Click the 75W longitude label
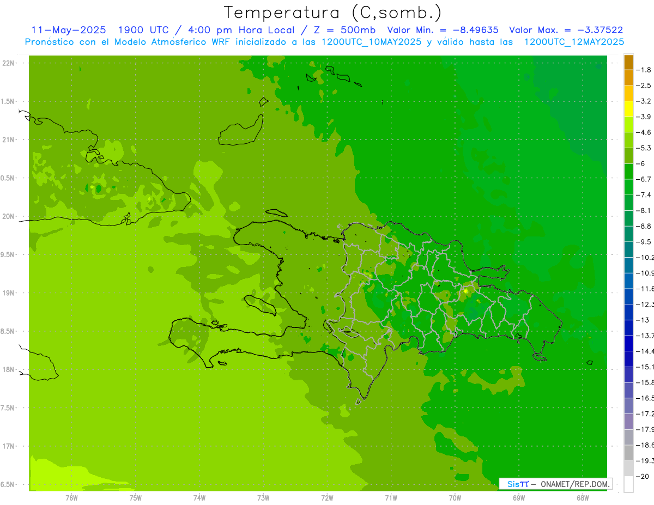Screen dimensions: 654x505 pos(135,497)
